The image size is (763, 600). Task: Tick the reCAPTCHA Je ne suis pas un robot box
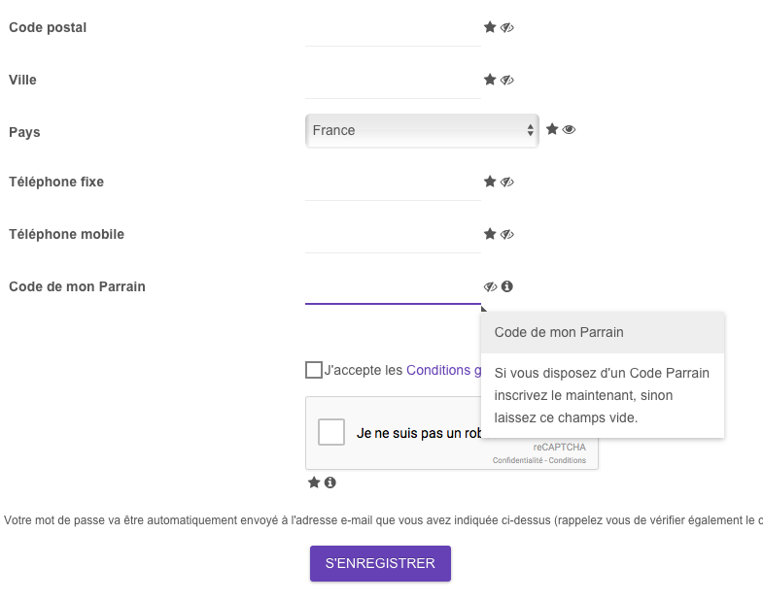coord(331,432)
